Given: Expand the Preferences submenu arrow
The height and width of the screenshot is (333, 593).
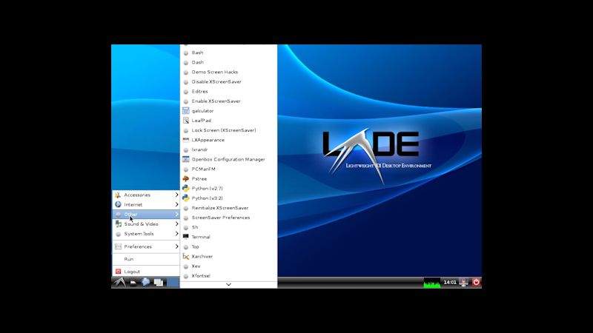Looking at the screenshot, I should pyautogui.click(x=176, y=246).
